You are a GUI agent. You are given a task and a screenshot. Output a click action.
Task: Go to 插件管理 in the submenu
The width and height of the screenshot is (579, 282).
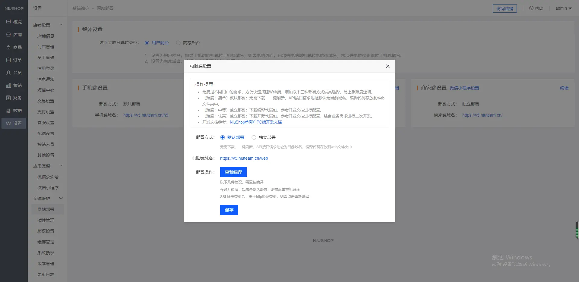pyautogui.click(x=46, y=220)
